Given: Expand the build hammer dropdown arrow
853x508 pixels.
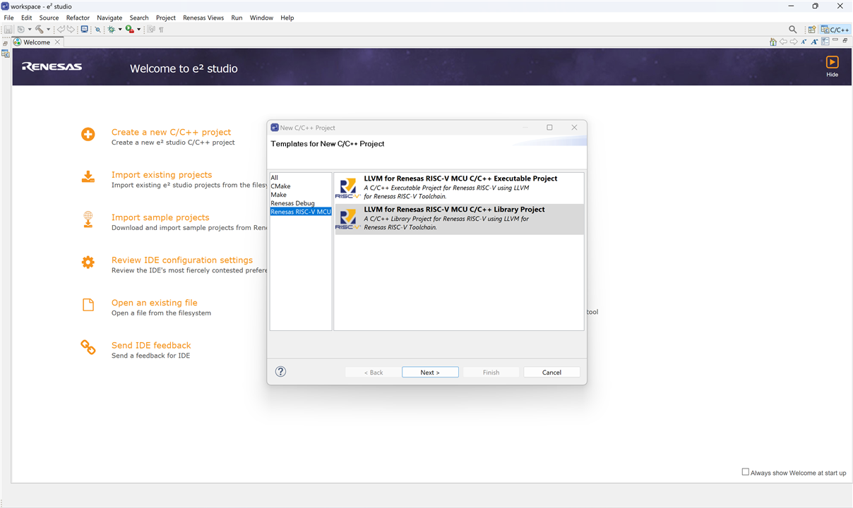Looking at the screenshot, I should (48, 30).
